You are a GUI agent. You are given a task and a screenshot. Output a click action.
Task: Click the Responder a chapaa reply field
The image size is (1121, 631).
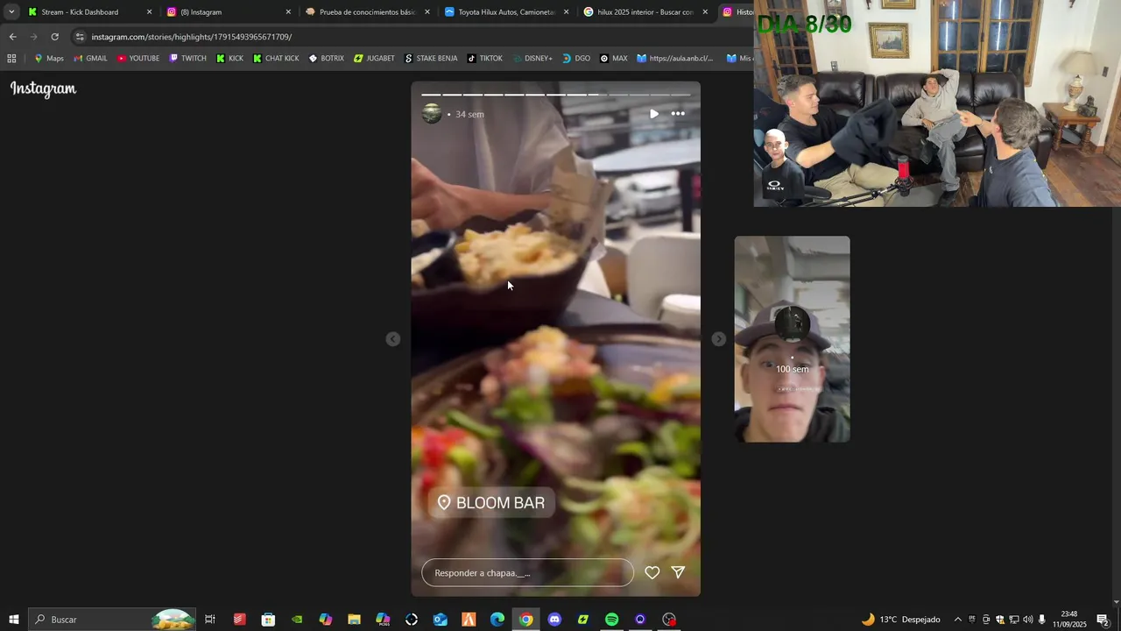coord(527,572)
